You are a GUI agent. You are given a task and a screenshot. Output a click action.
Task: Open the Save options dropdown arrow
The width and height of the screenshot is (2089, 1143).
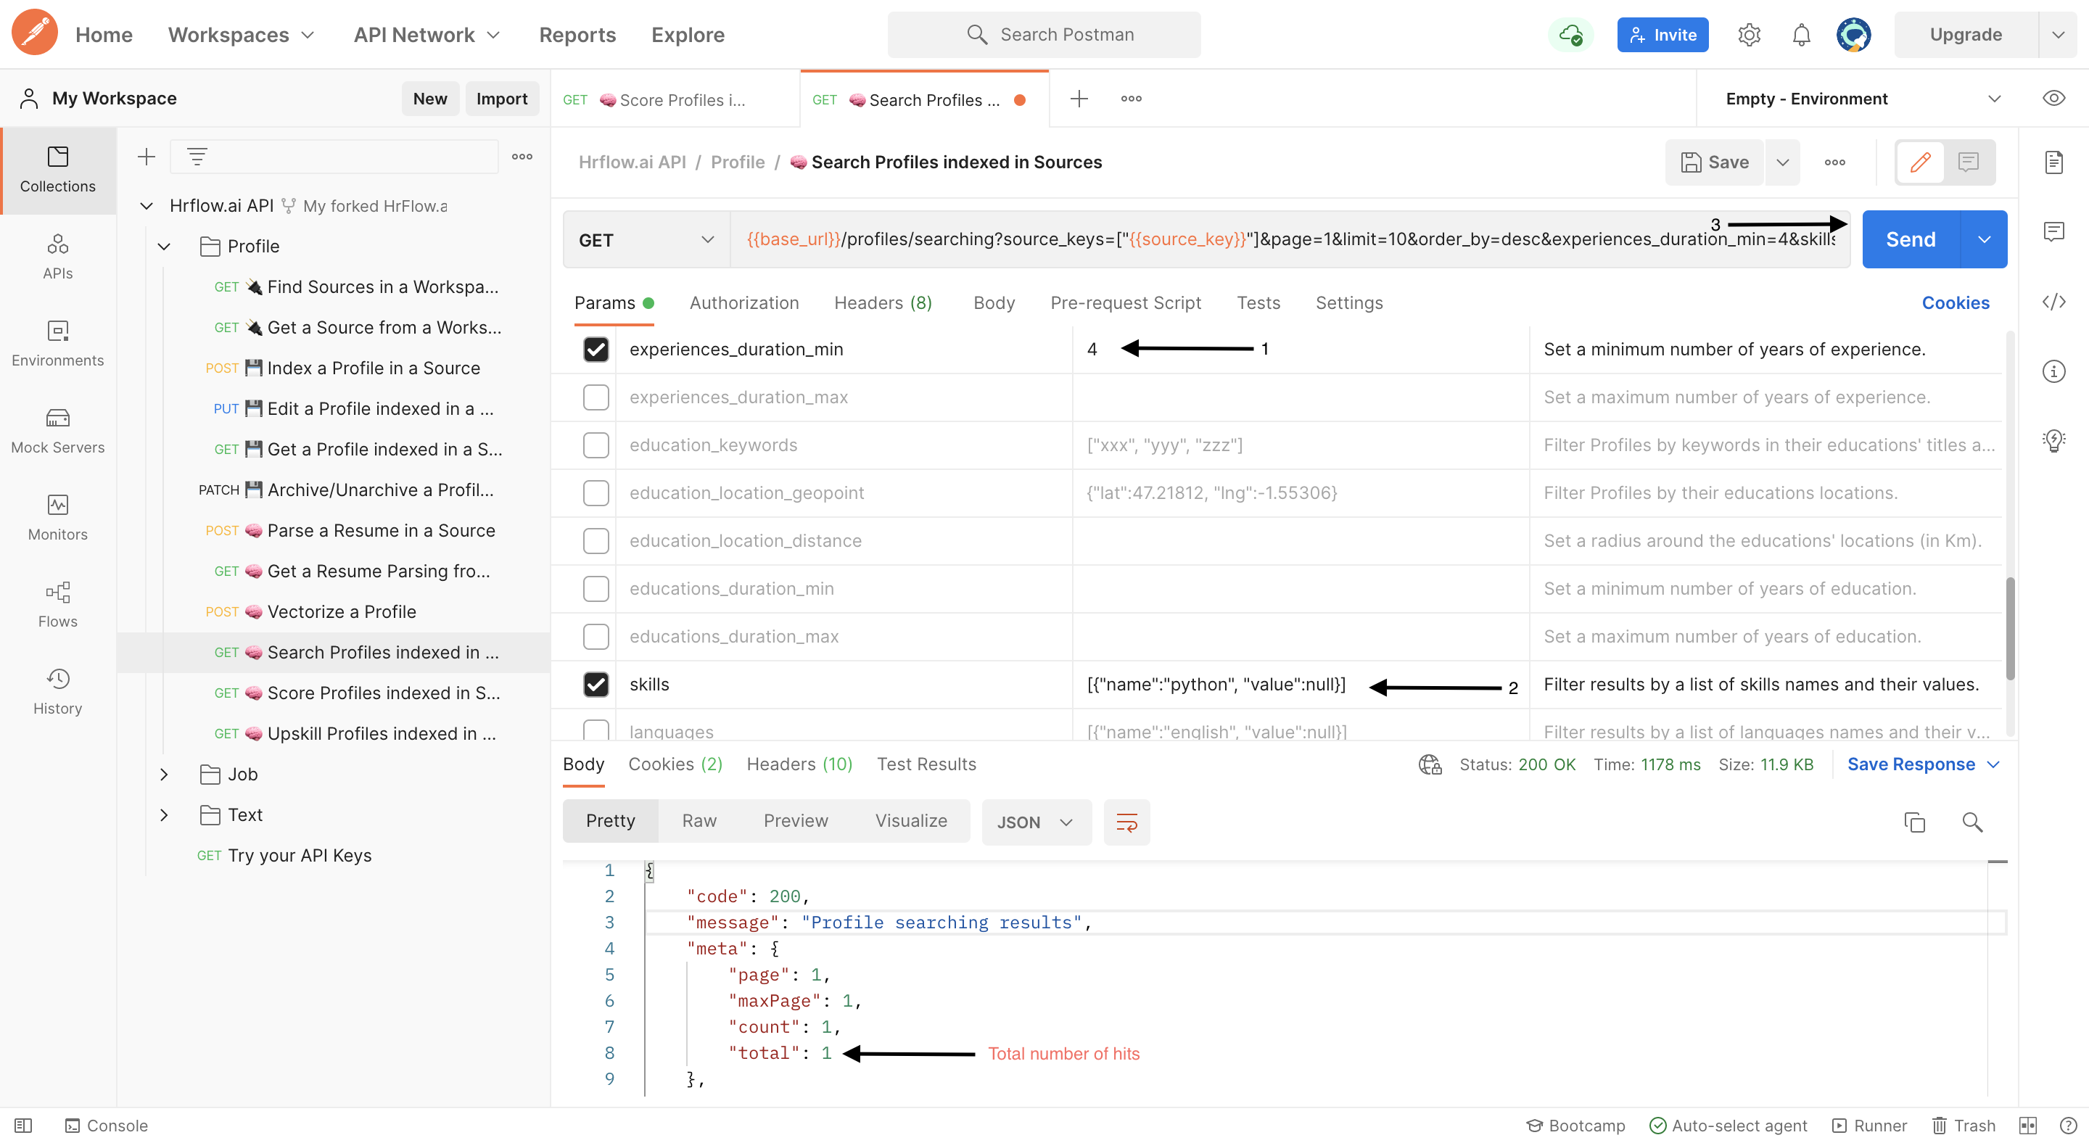[x=1781, y=162]
